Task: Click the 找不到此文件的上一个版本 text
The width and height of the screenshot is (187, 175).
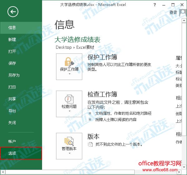Action: tap(119, 144)
